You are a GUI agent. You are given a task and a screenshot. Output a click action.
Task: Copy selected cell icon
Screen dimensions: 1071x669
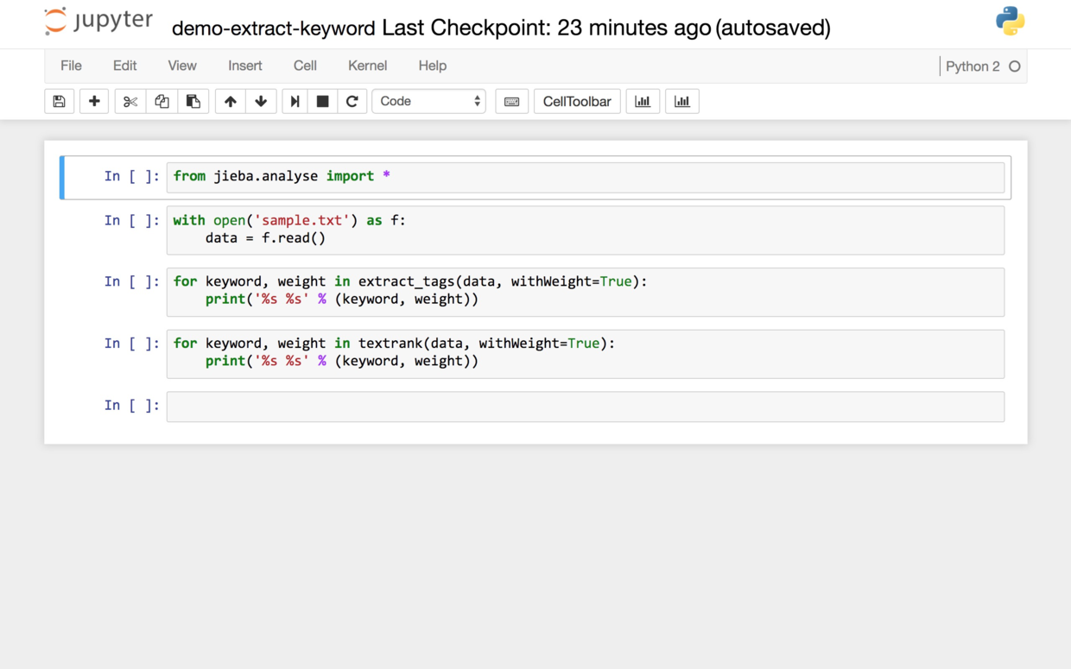pos(162,101)
